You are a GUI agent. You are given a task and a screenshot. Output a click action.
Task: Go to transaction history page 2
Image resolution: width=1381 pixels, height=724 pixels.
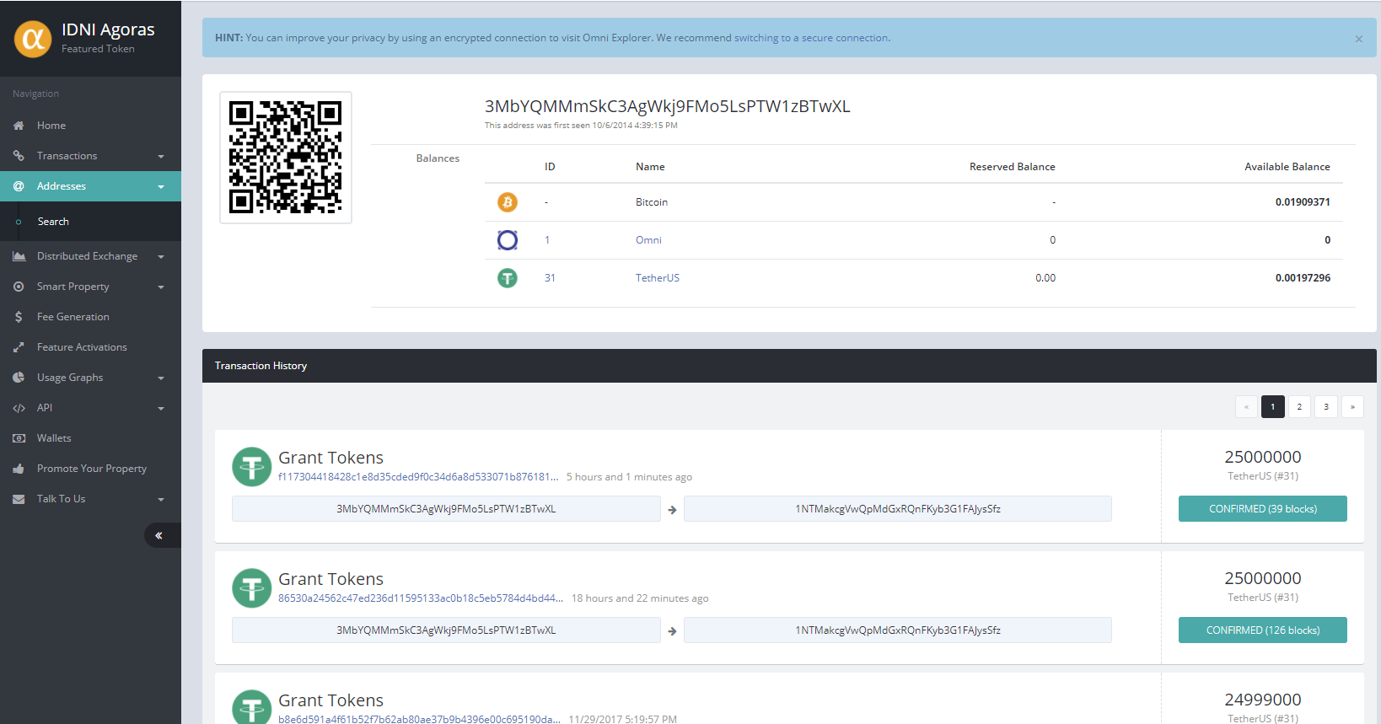pyautogui.click(x=1299, y=407)
